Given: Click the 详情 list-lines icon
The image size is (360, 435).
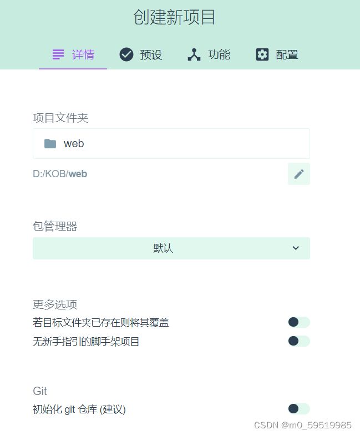Looking at the screenshot, I should [x=58, y=54].
